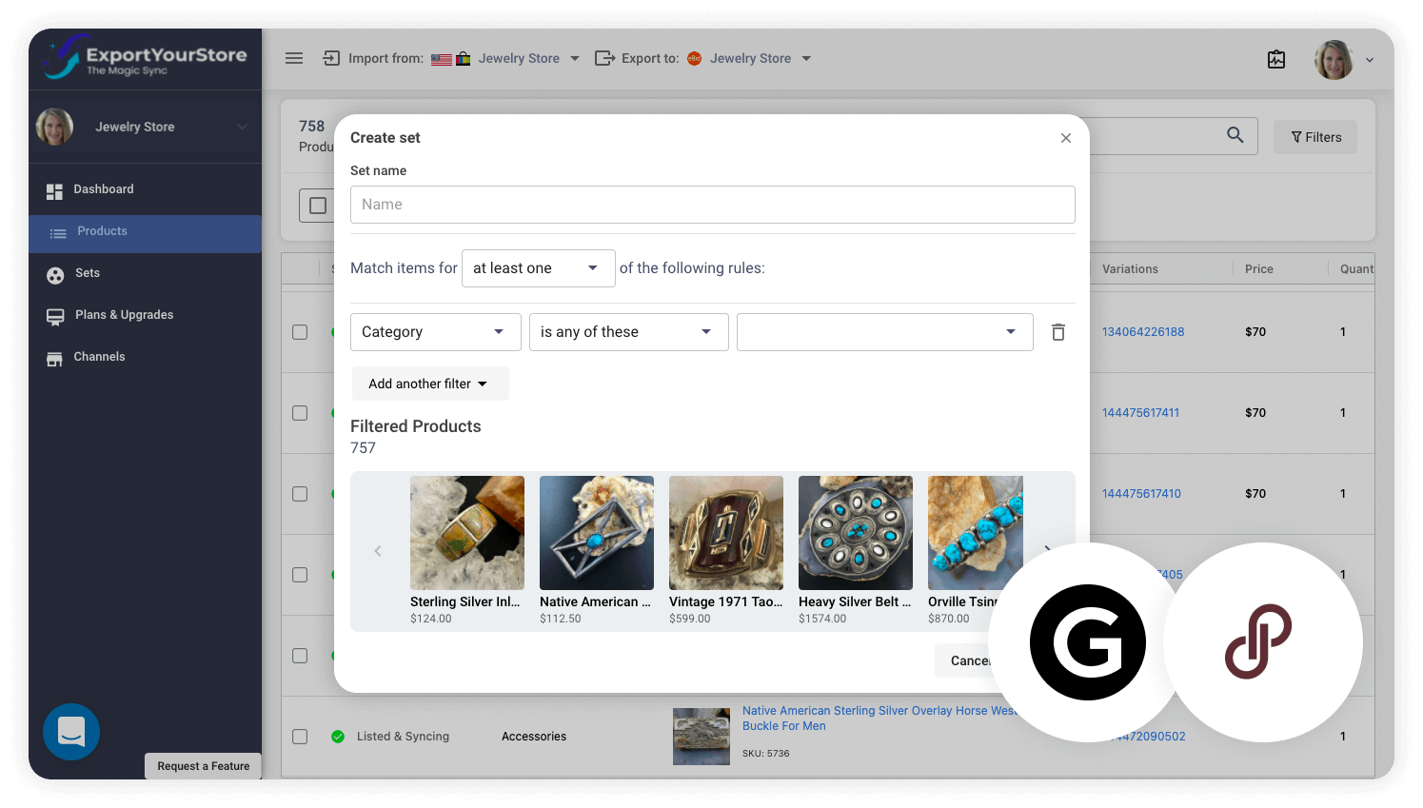
Task: Click the Sterling Silver Inlay ring thumbnail
Action: pos(467,533)
